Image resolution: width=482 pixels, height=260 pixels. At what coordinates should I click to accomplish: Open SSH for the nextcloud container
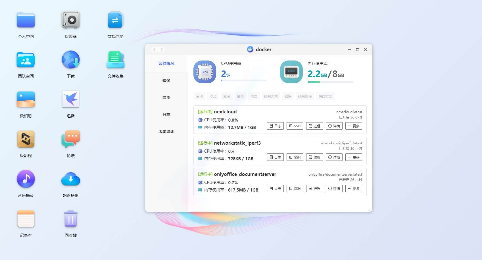(295, 126)
